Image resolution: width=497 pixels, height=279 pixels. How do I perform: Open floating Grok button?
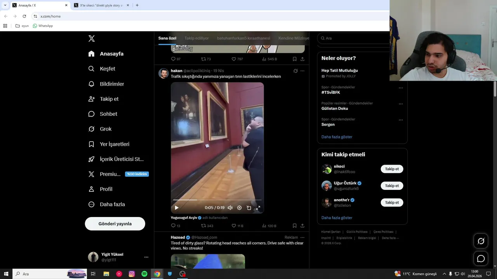coord(481,241)
